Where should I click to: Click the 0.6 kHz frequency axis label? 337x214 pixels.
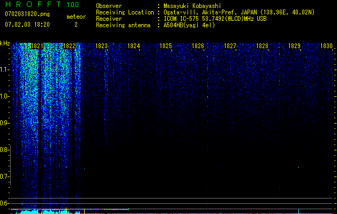(x=4, y=203)
